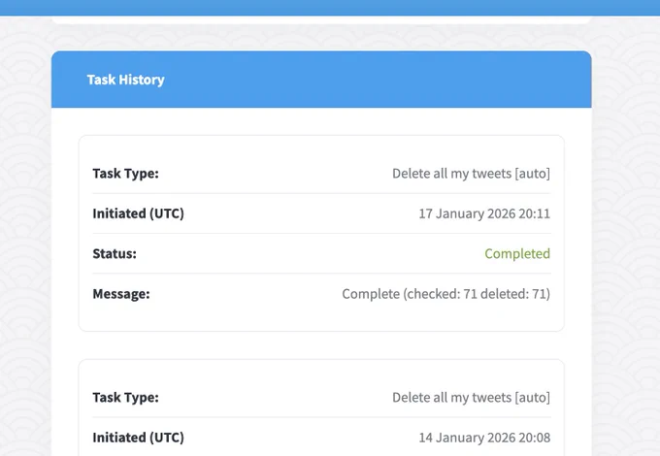This screenshot has height=456, width=660.
Task: Click the date '17 January 2026 20:11'
Action: [x=484, y=213]
